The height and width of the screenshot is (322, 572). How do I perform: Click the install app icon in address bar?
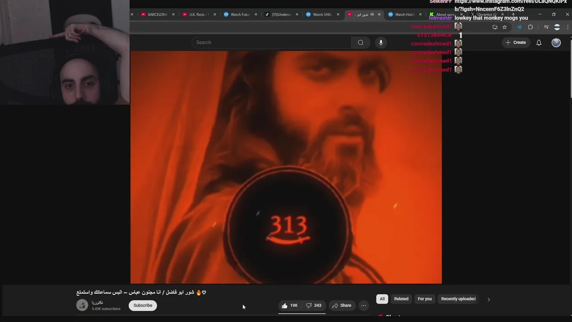pos(495,27)
